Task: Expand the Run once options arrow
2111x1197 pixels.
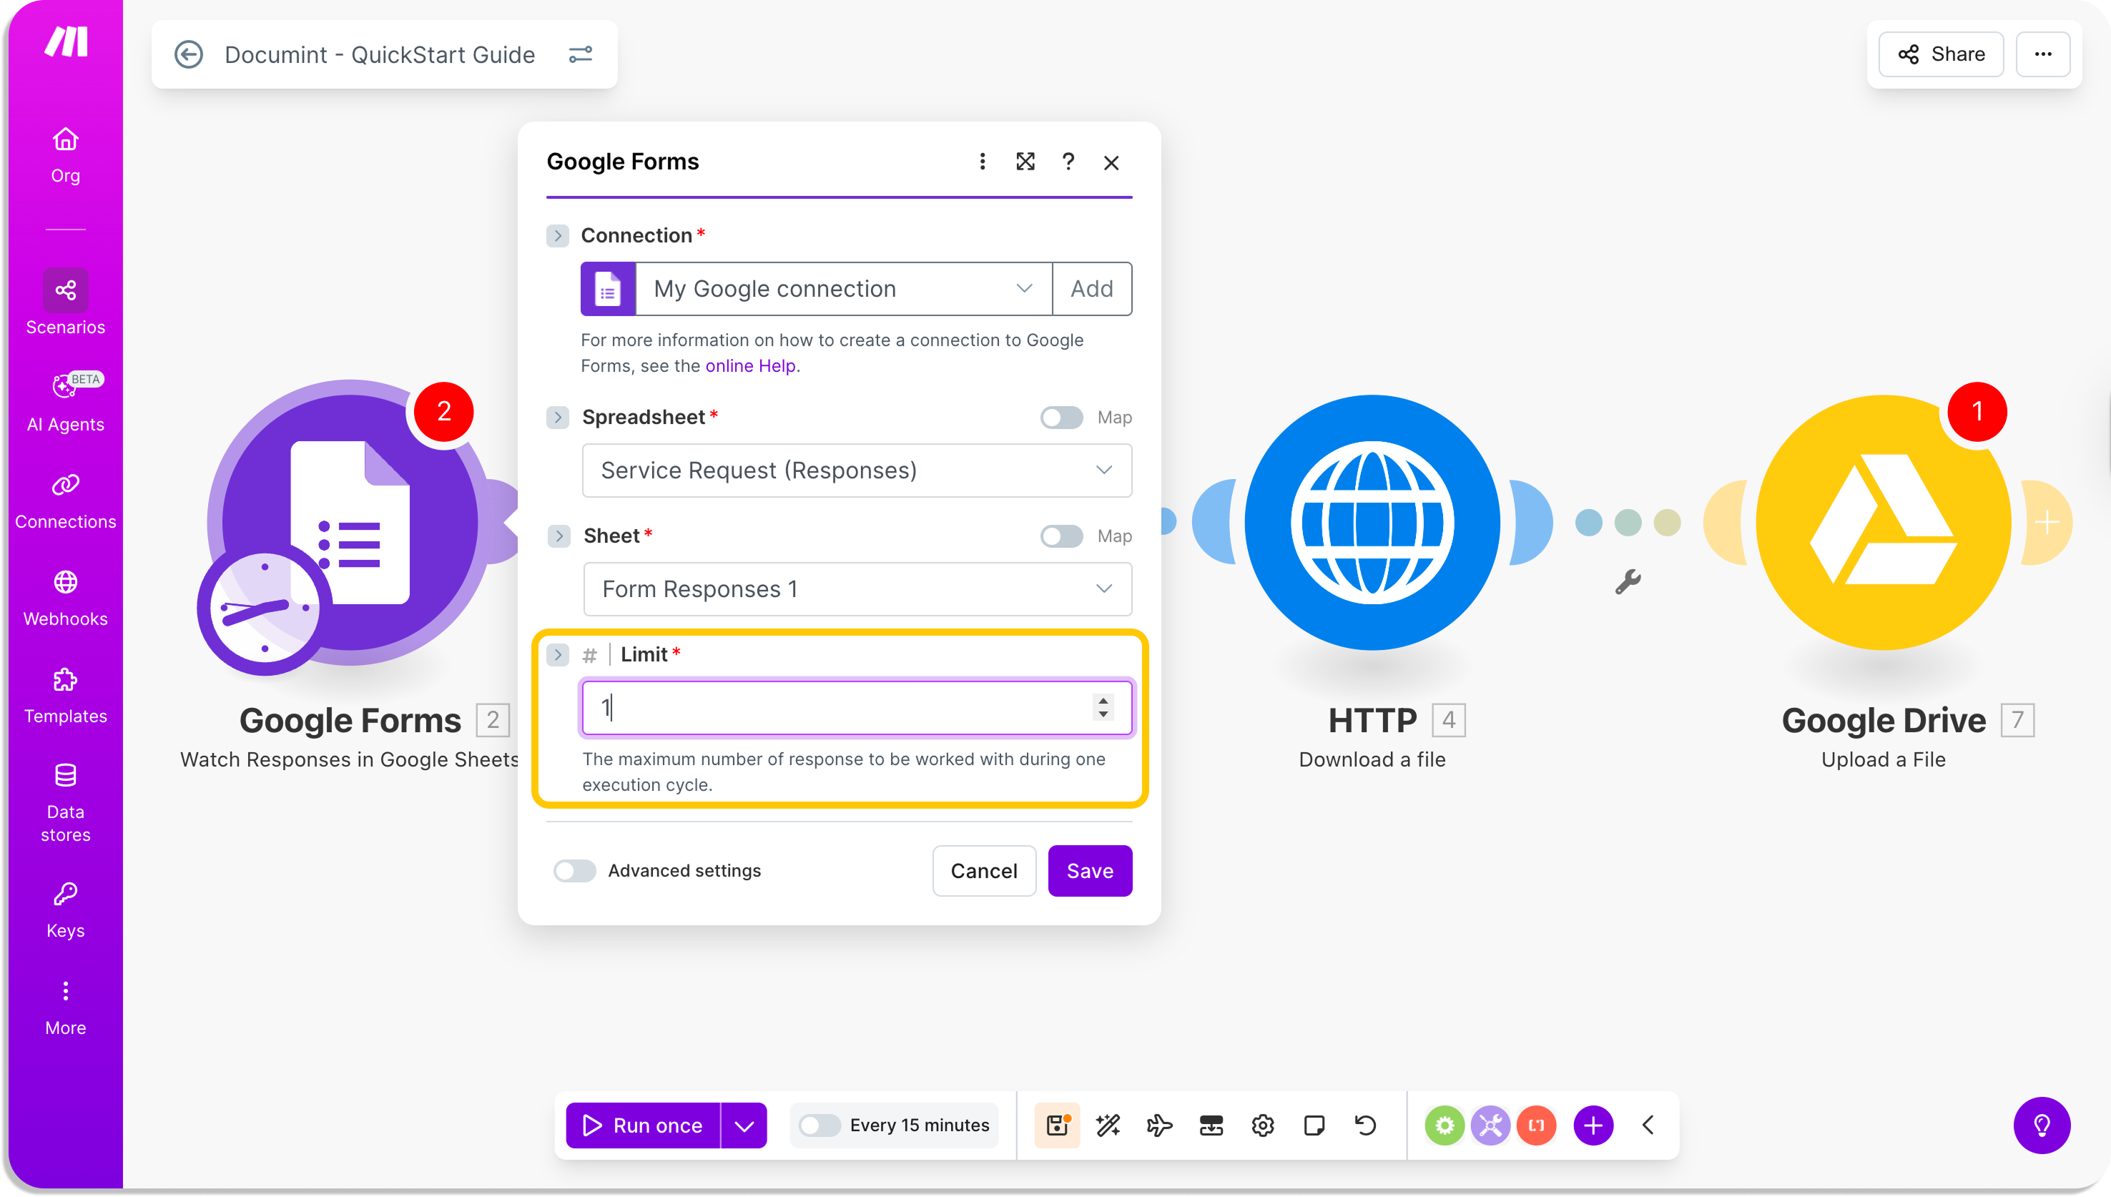Action: (744, 1125)
